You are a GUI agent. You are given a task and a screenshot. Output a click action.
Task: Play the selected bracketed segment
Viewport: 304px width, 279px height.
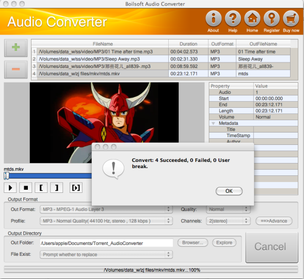tap(76, 188)
